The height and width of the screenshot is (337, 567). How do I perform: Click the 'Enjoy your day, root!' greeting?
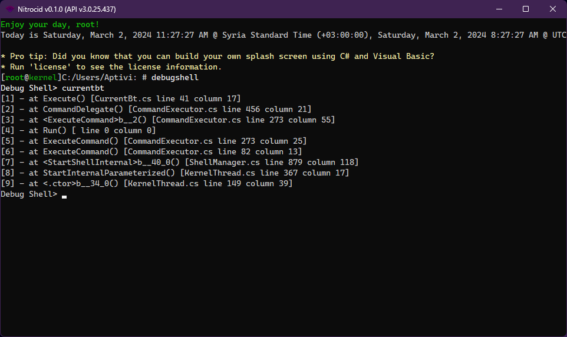[50, 25]
